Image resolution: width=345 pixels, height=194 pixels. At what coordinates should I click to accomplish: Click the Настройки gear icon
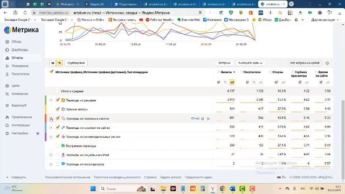point(7,133)
